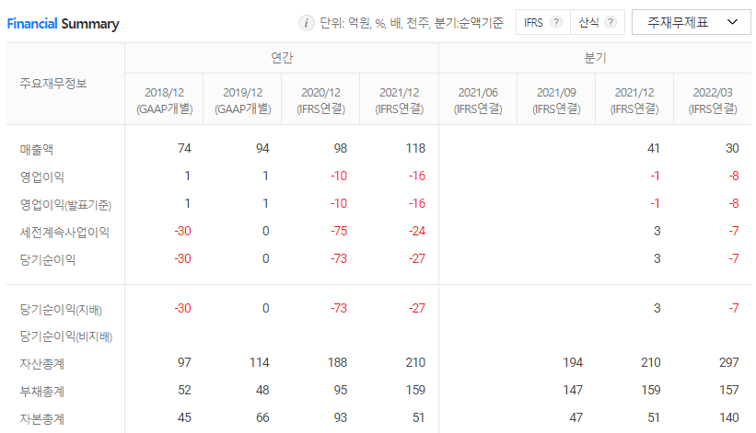Click the 자본총계 row label
The width and height of the screenshot is (756, 433).
[x=42, y=418]
